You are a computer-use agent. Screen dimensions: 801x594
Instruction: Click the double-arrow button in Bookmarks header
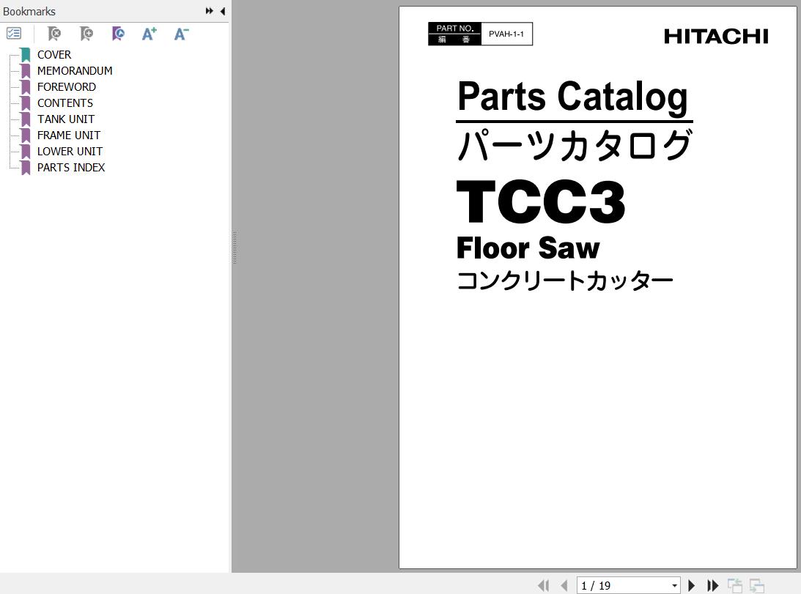pyautogui.click(x=209, y=11)
